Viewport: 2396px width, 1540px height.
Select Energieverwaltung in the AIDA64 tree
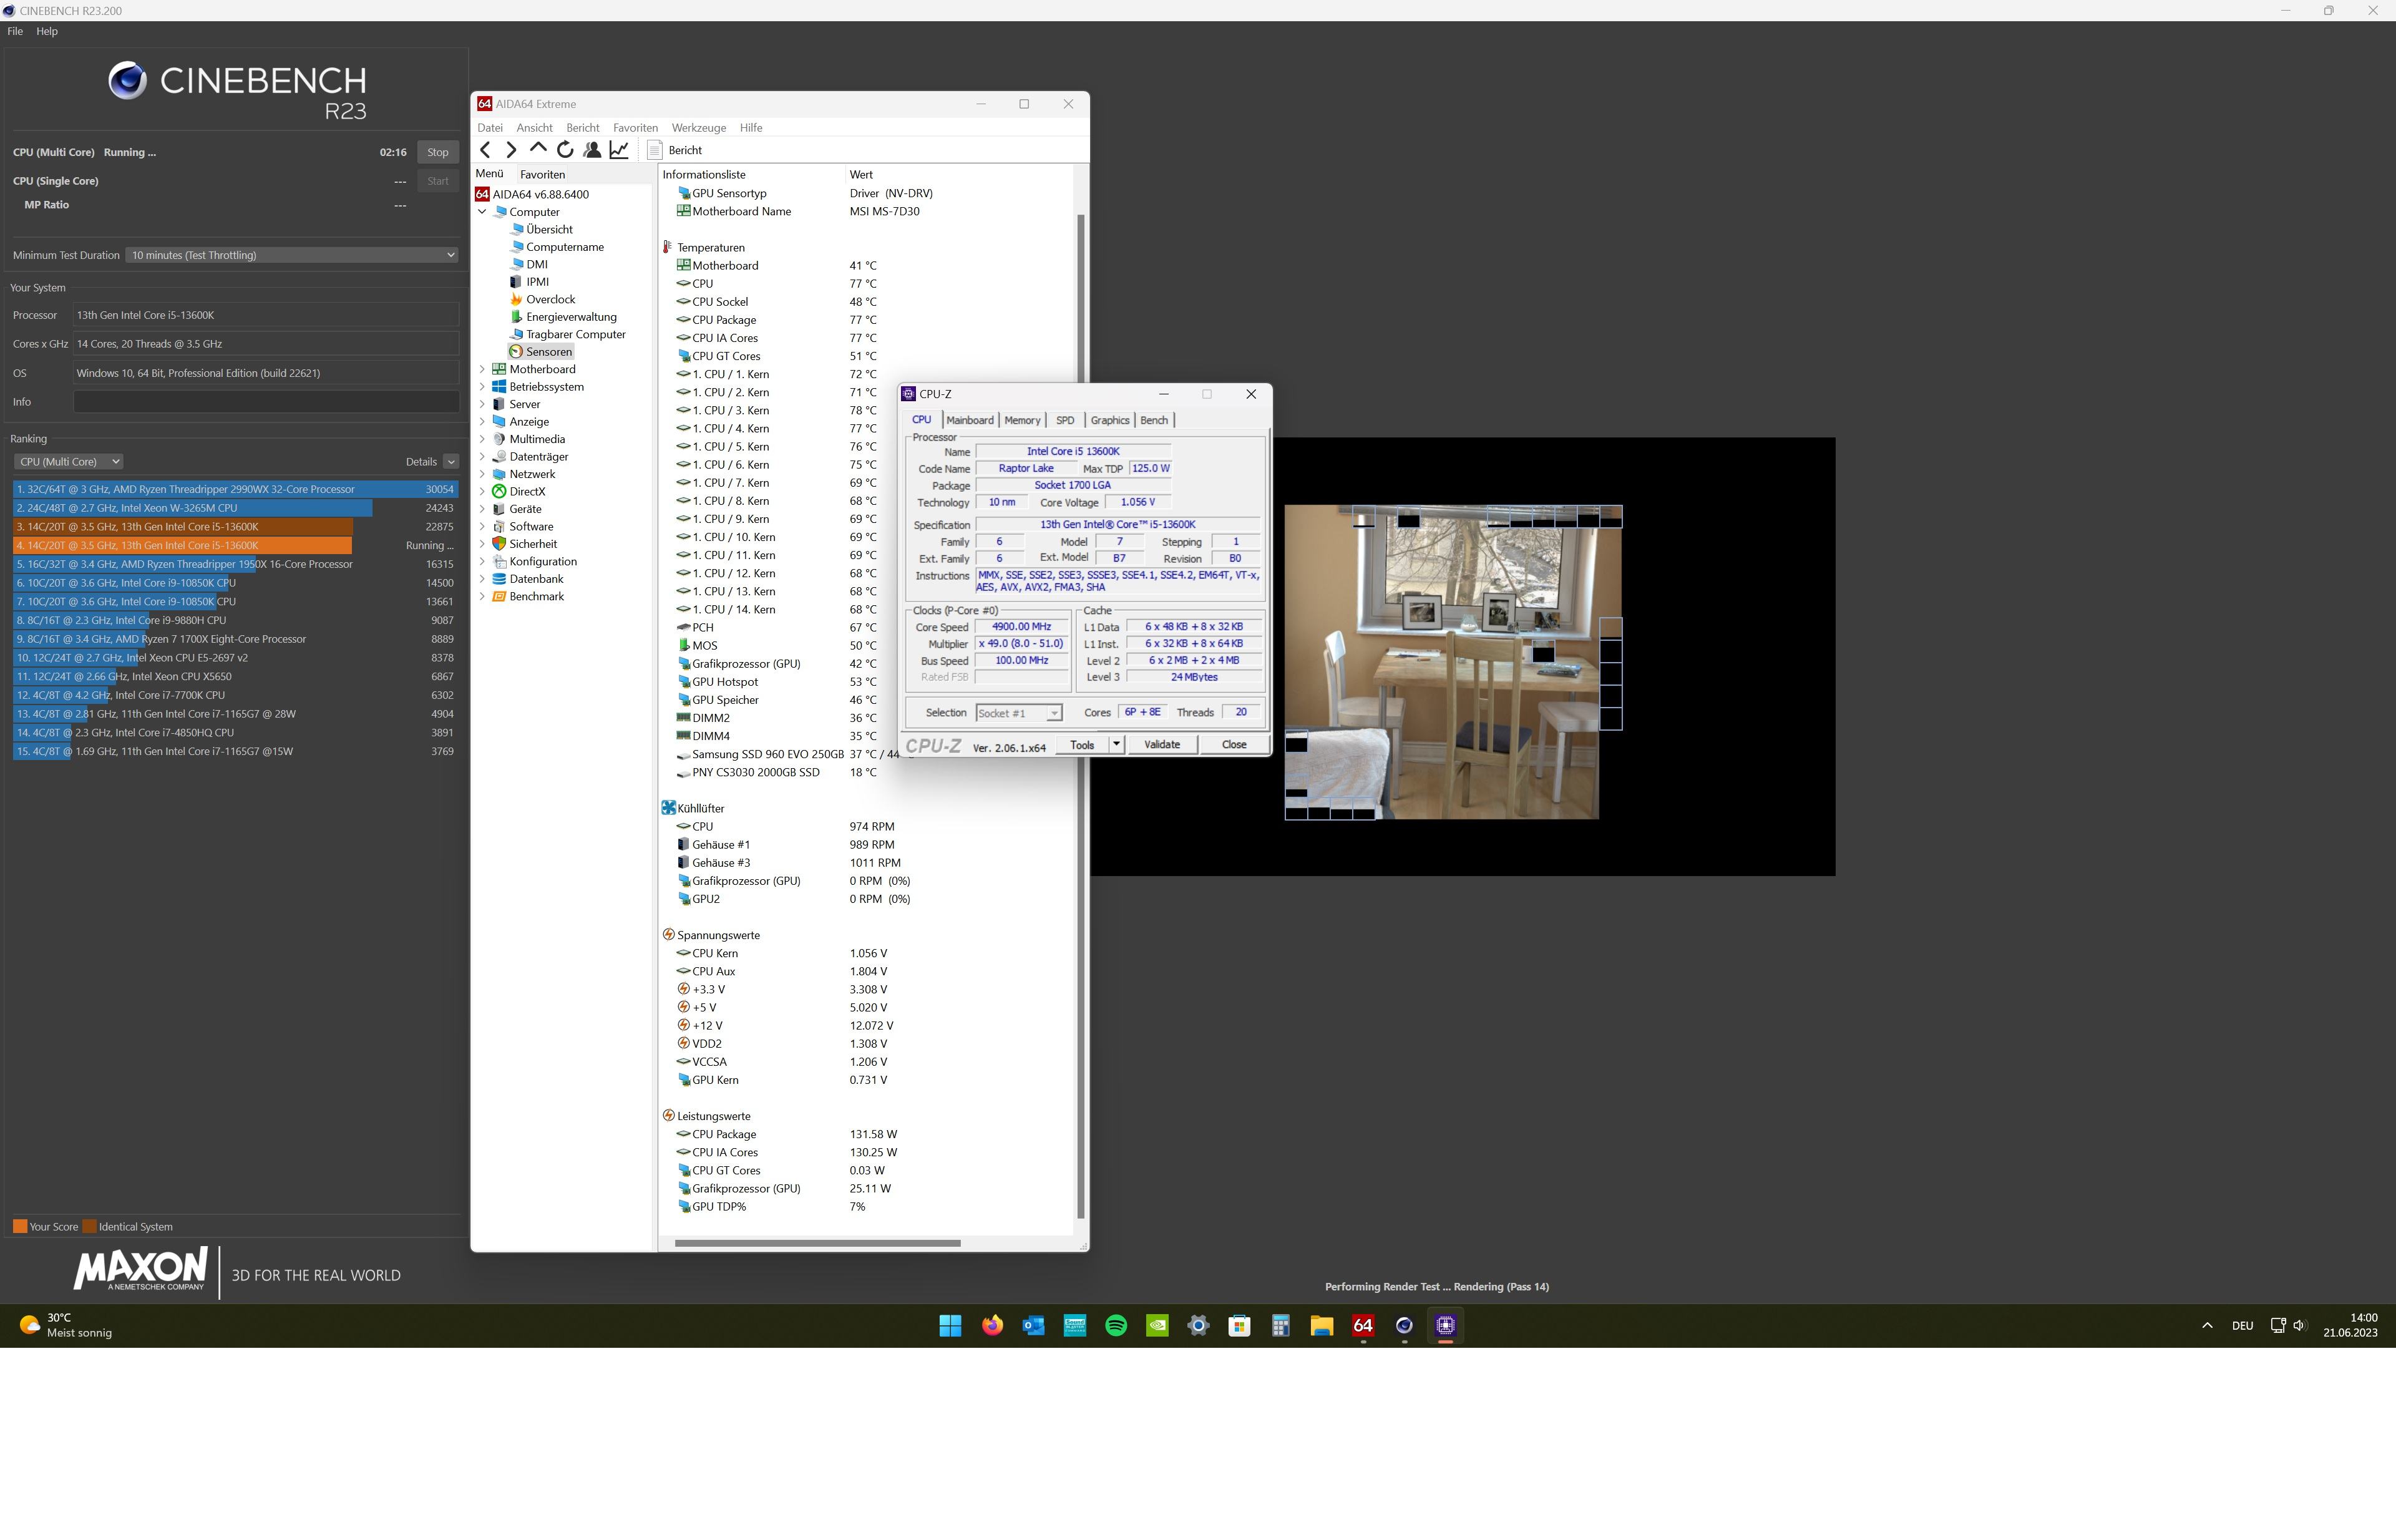tap(571, 317)
